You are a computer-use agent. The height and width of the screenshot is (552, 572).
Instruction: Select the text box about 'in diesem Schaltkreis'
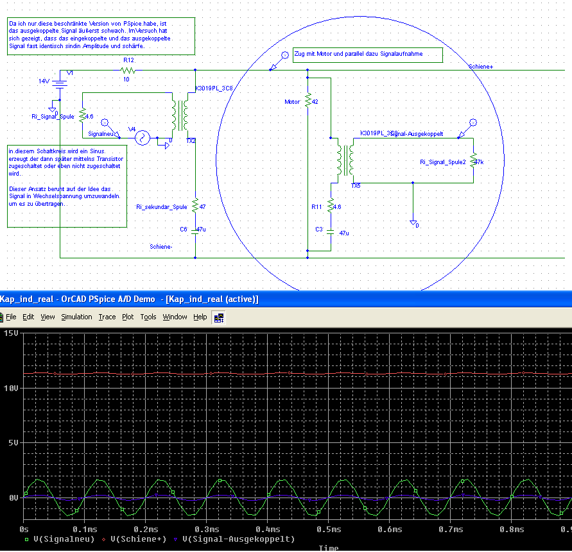pyautogui.click(x=67, y=186)
